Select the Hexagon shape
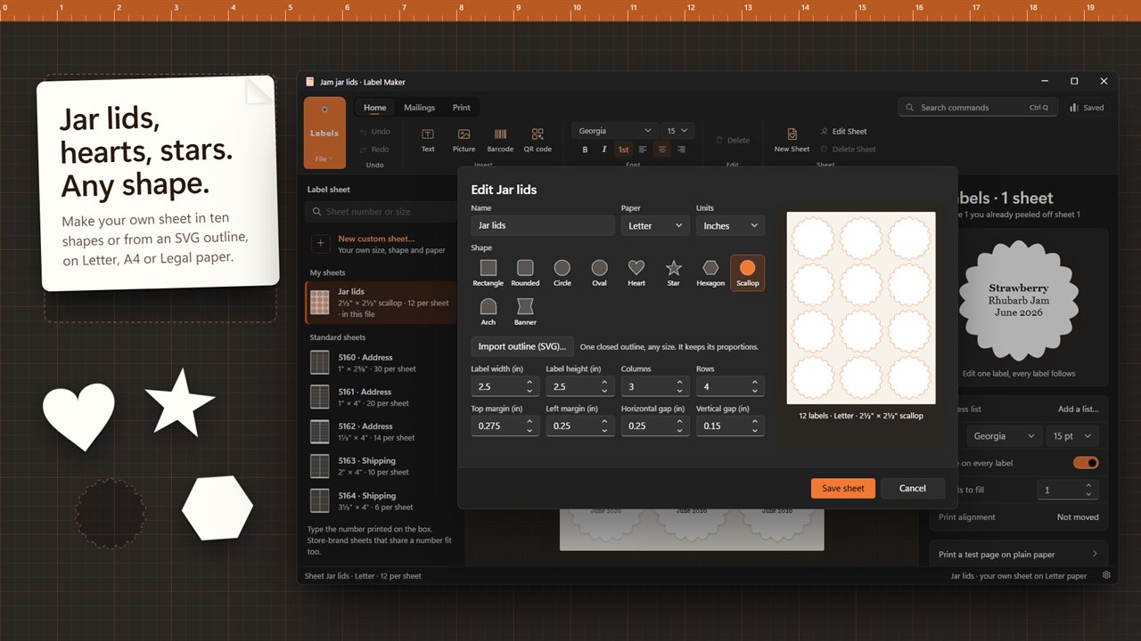Image resolution: width=1141 pixels, height=641 pixels. coord(710,272)
